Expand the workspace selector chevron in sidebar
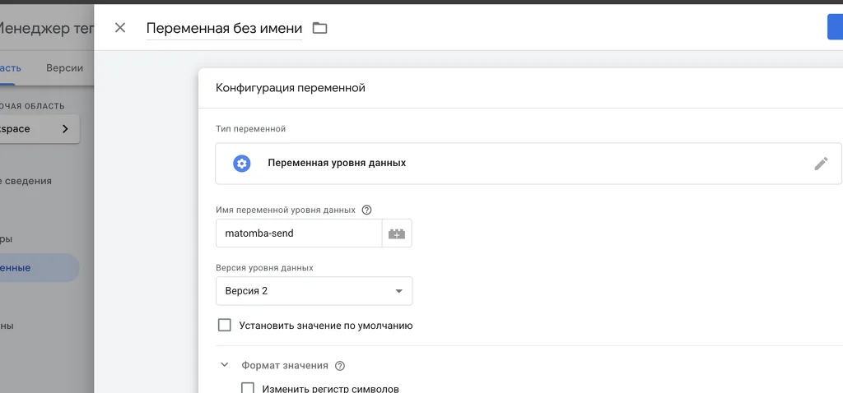The height and width of the screenshot is (393, 843). point(65,129)
